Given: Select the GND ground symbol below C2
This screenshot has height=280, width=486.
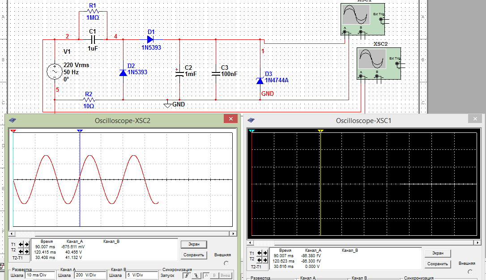Looking at the screenshot, I should pyautogui.click(x=167, y=105).
